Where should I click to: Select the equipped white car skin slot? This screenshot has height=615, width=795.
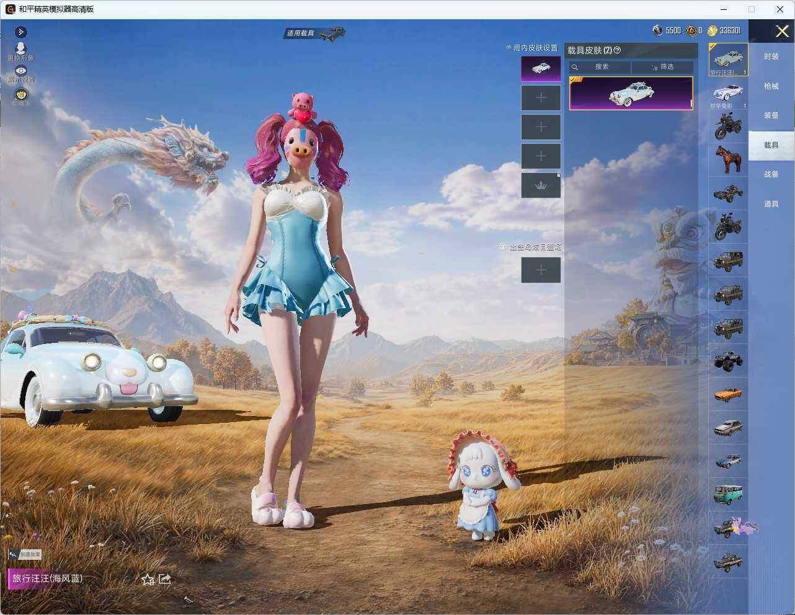(541, 69)
